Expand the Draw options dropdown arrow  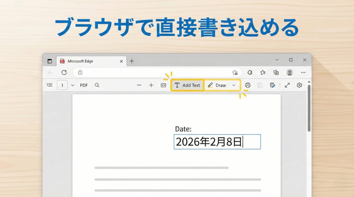pyautogui.click(x=234, y=85)
